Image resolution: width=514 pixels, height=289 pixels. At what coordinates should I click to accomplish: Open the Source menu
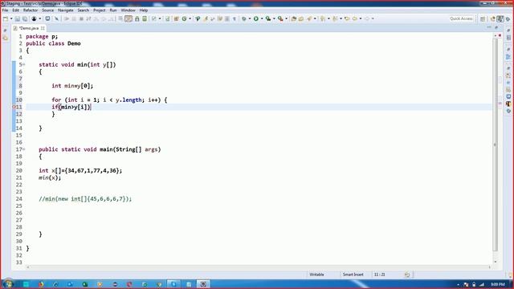[x=47, y=10]
